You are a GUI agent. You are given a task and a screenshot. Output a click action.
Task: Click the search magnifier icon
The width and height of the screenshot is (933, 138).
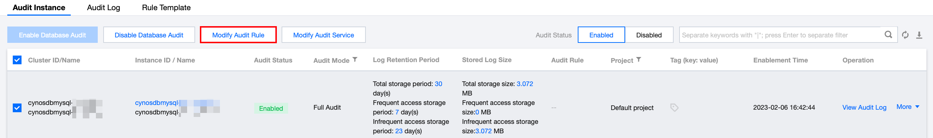coord(889,35)
